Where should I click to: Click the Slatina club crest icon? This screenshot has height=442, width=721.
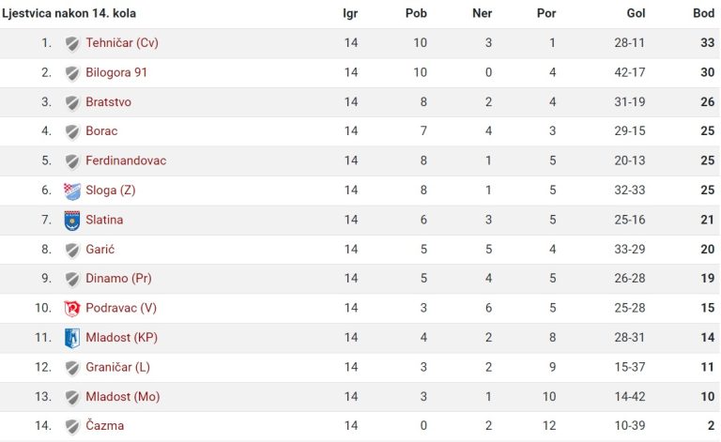[72, 221]
